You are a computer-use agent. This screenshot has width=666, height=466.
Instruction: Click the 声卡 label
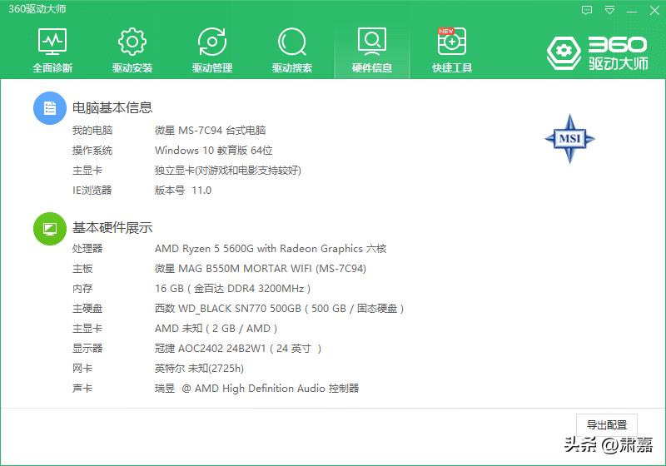point(82,389)
